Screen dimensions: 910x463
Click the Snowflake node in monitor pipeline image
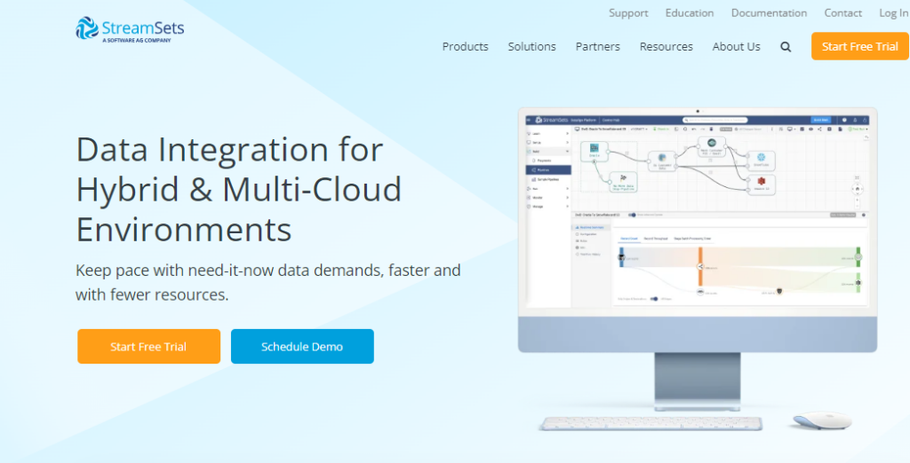[761, 161]
